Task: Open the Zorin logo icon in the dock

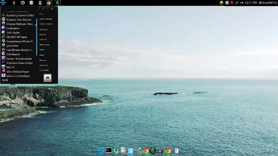Action: point(101,151)
